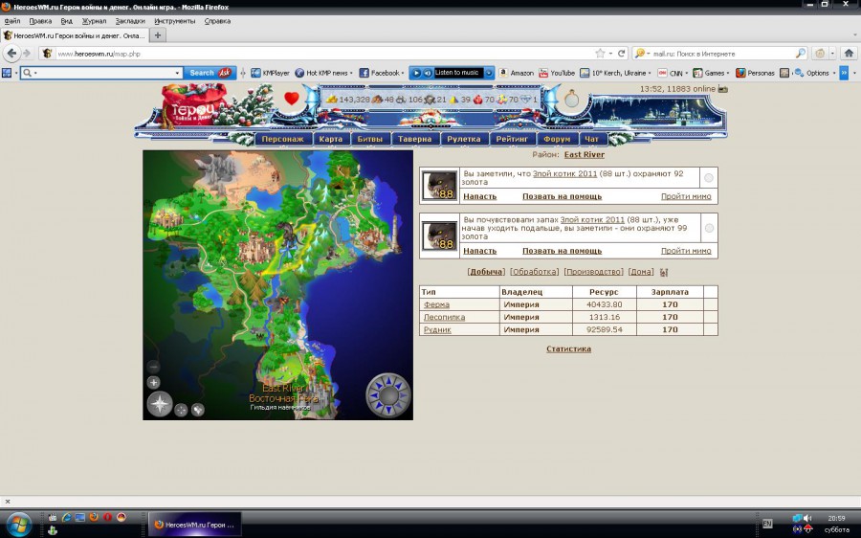The height and width of the screenshot is (538, 861).
Task: Open the Рулетка tab
Action: (463, 139)
